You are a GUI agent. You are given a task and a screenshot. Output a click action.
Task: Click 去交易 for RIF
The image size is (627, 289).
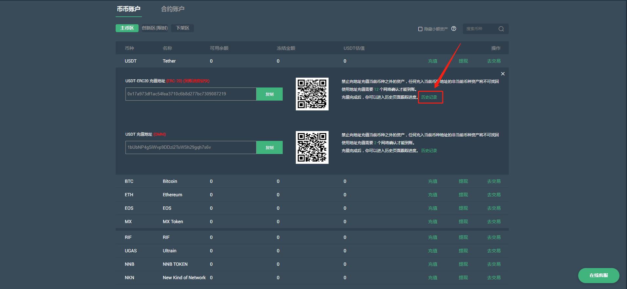pos(494,237)
